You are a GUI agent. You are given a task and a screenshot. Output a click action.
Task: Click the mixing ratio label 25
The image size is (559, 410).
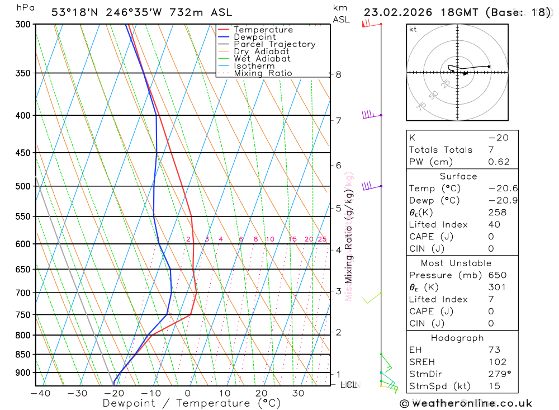(322, 239)
